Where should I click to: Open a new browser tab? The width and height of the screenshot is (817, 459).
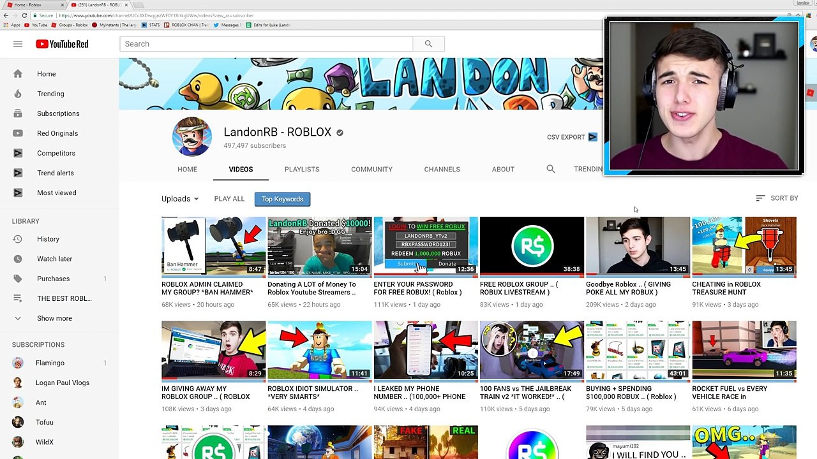139,4
